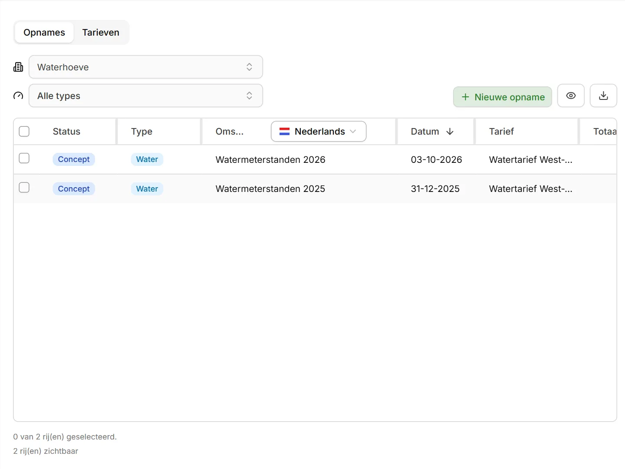Screen dimensions: 625x469
Task: Switch to the Tarieven tab
Action: tap(101, 33)
